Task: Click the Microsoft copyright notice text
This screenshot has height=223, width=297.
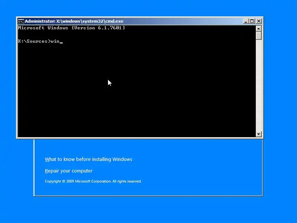Action: (x=93, y=181)
